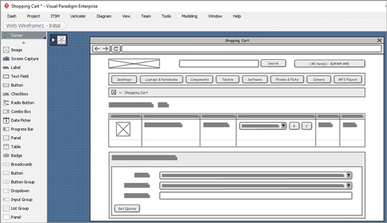
Task: Select the Checkbox palette tool
Action: tap(19, 94)
